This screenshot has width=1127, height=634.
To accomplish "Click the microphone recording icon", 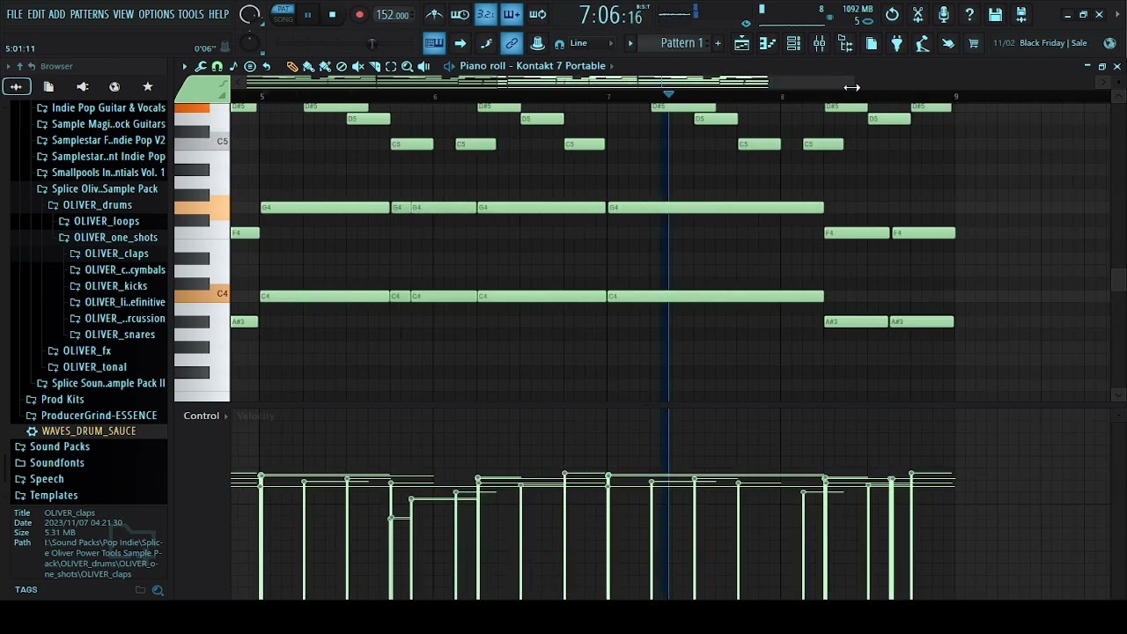I will click(943, 14).
